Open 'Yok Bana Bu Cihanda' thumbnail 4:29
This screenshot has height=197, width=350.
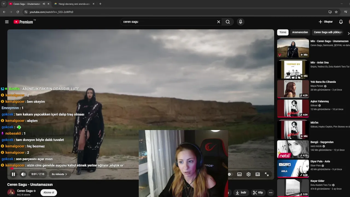293,89
